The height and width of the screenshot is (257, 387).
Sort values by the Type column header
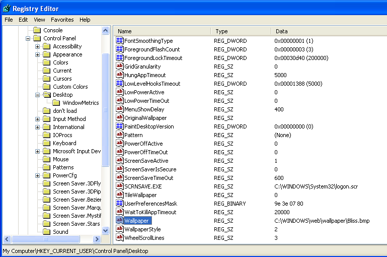click(x=241, y=31)
